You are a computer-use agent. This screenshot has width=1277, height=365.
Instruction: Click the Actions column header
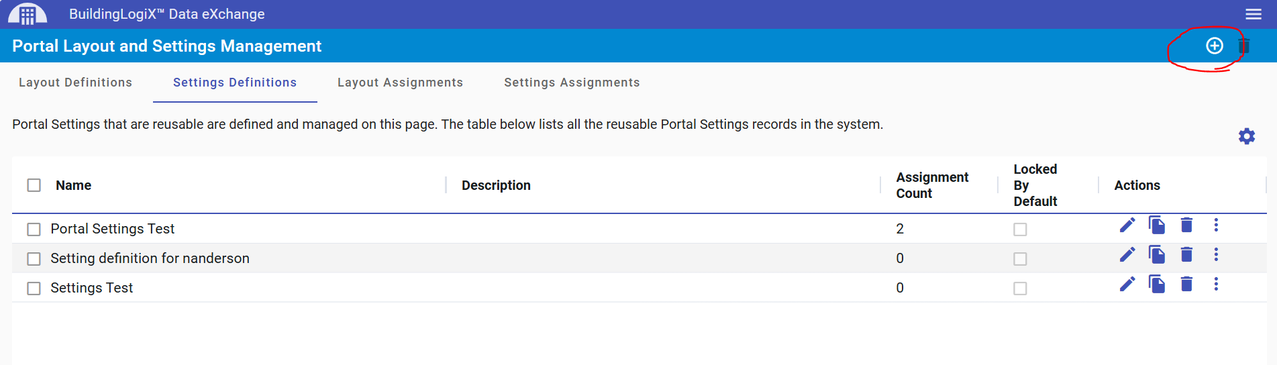tap(1137, 185)
